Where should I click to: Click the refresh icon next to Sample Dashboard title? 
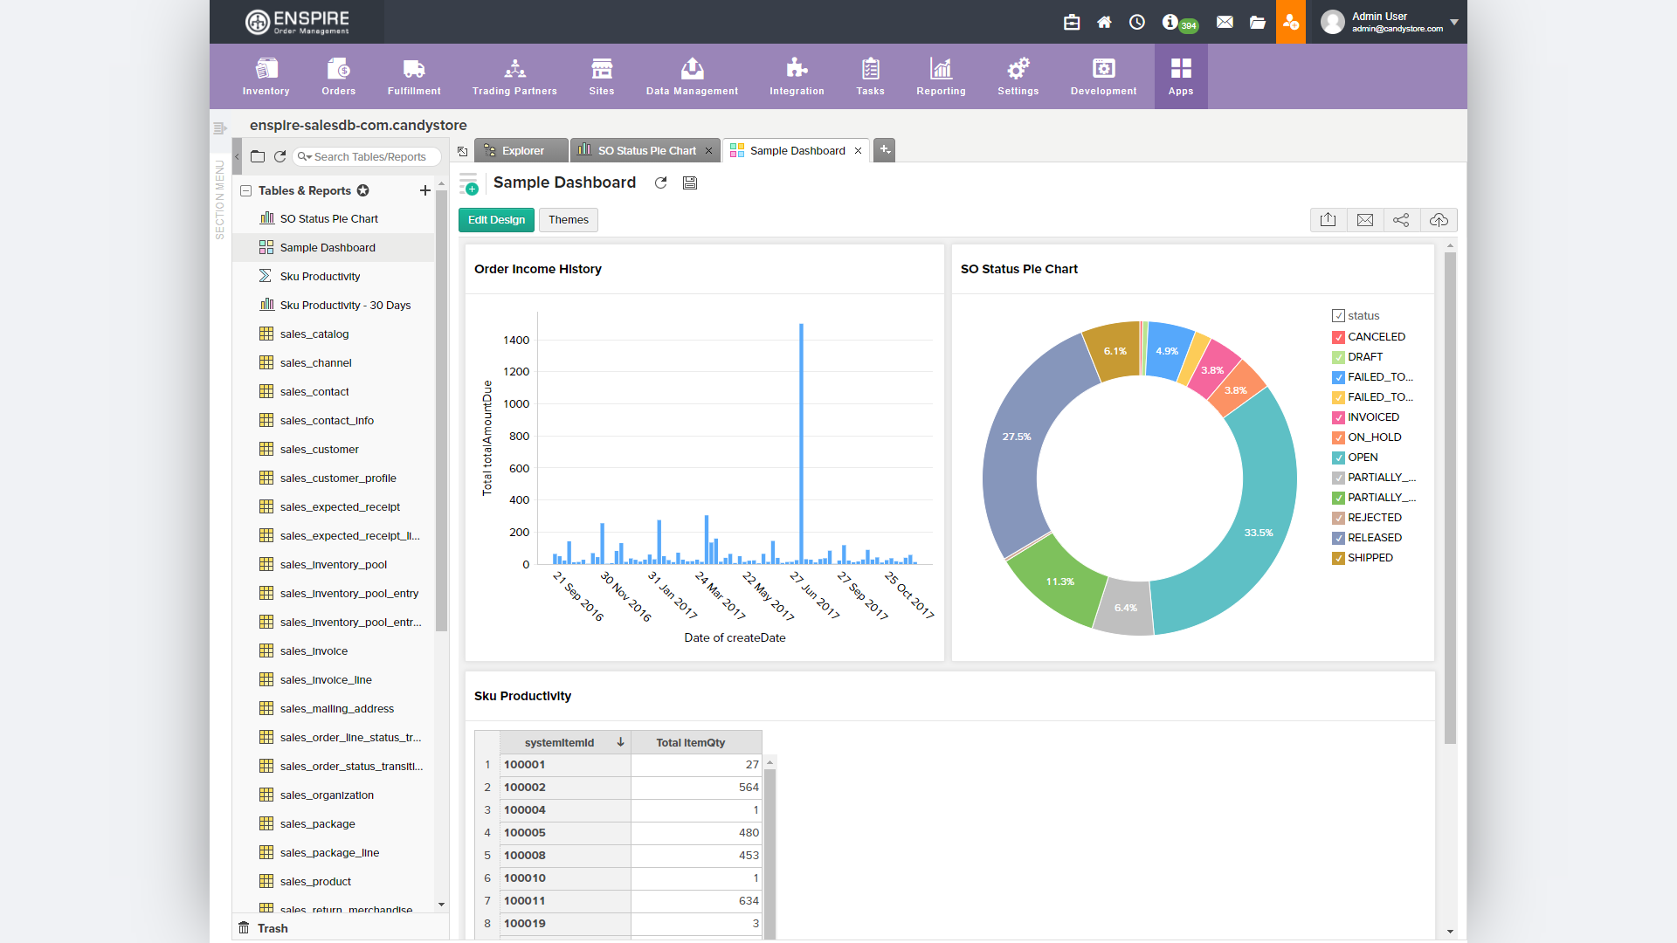point(661,183)
